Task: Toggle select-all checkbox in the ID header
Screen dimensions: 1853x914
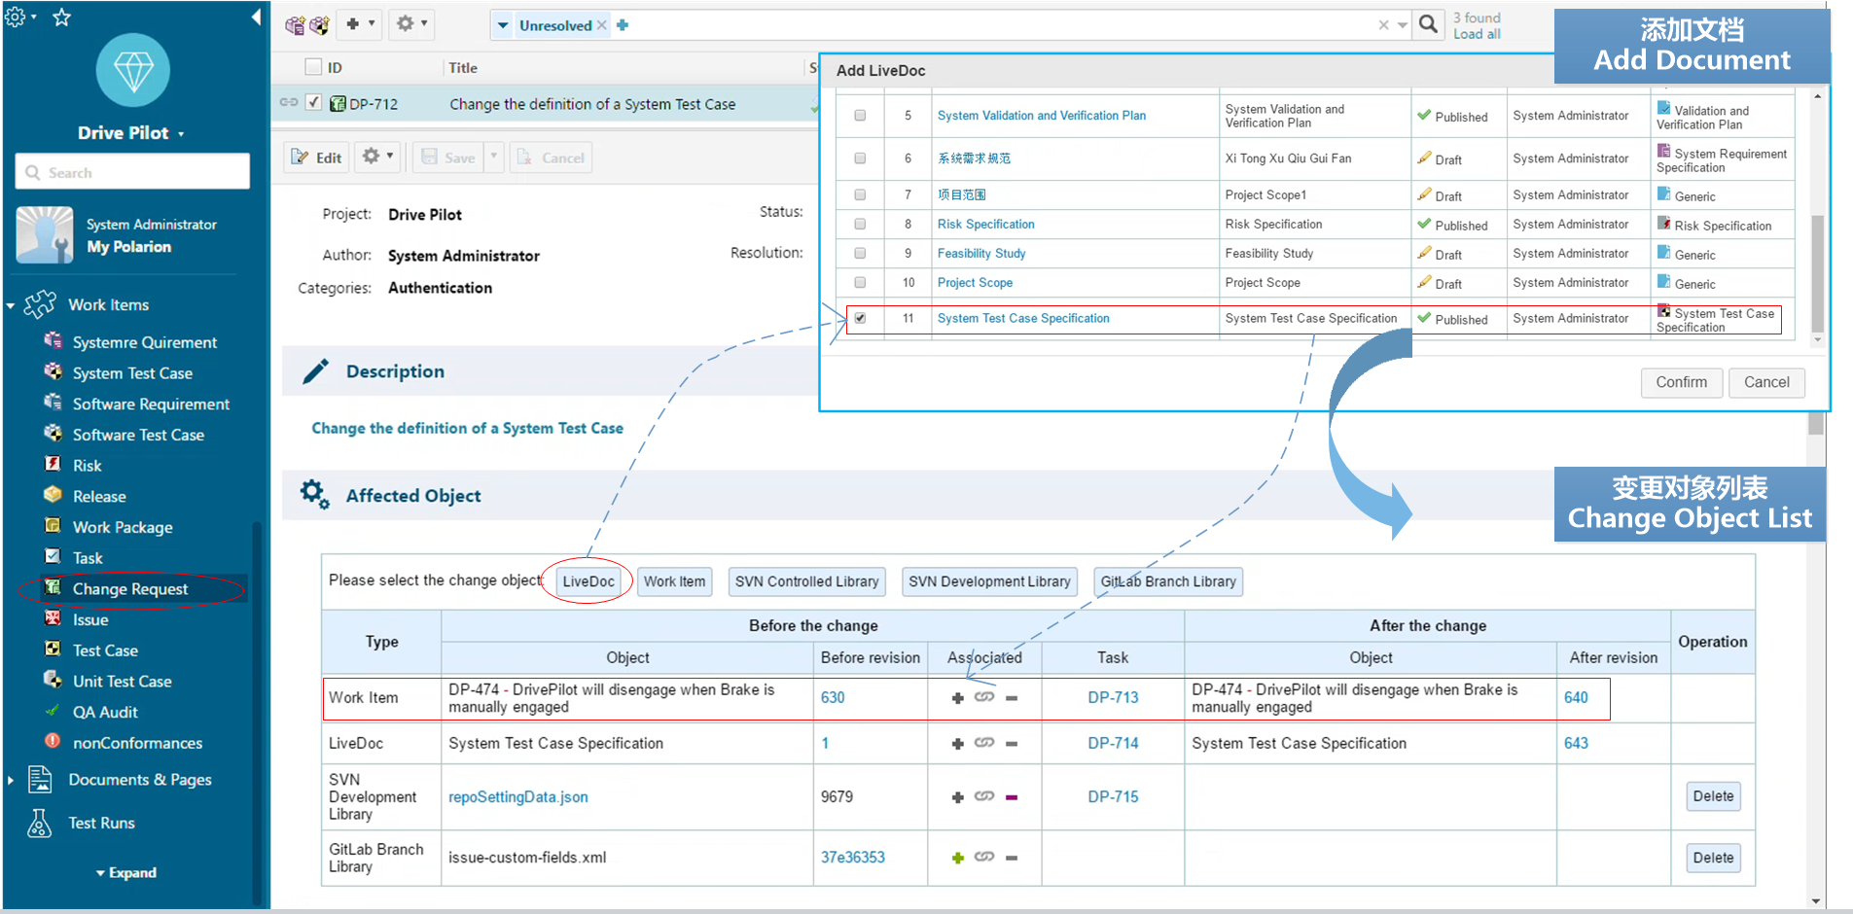Action: coord(313,67)
